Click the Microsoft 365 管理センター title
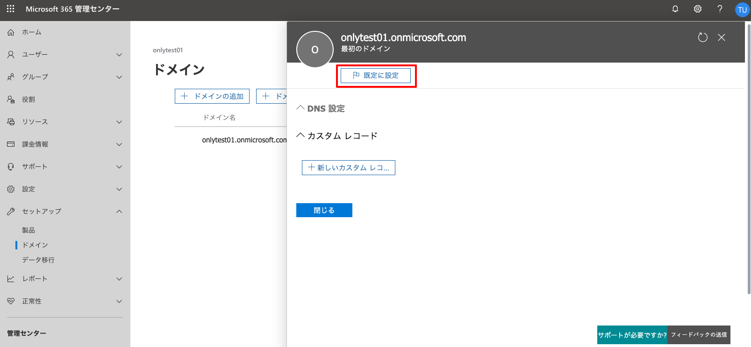This screenshot has width=751, height=347. 72,9
